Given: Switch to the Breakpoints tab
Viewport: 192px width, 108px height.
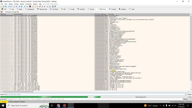Looking at the screenshot, I should pos(30,9).
